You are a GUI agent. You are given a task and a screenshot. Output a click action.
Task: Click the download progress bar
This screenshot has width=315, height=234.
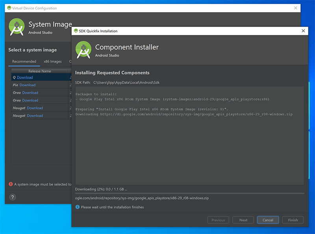point(190,193)
